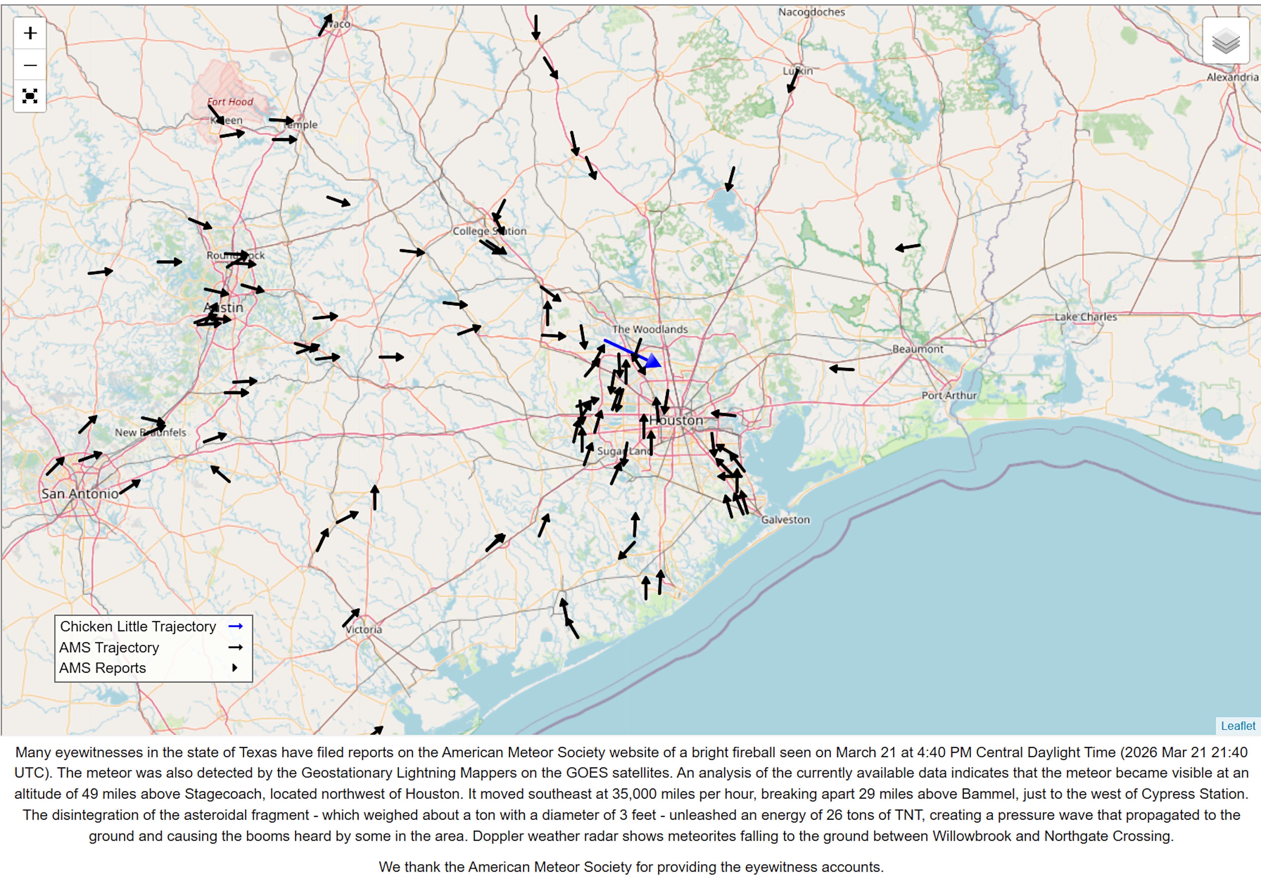Click the Lake Charles label on the map
Screen dimensions: 1261x886
pyautogui.click(x=1086, y=317)
